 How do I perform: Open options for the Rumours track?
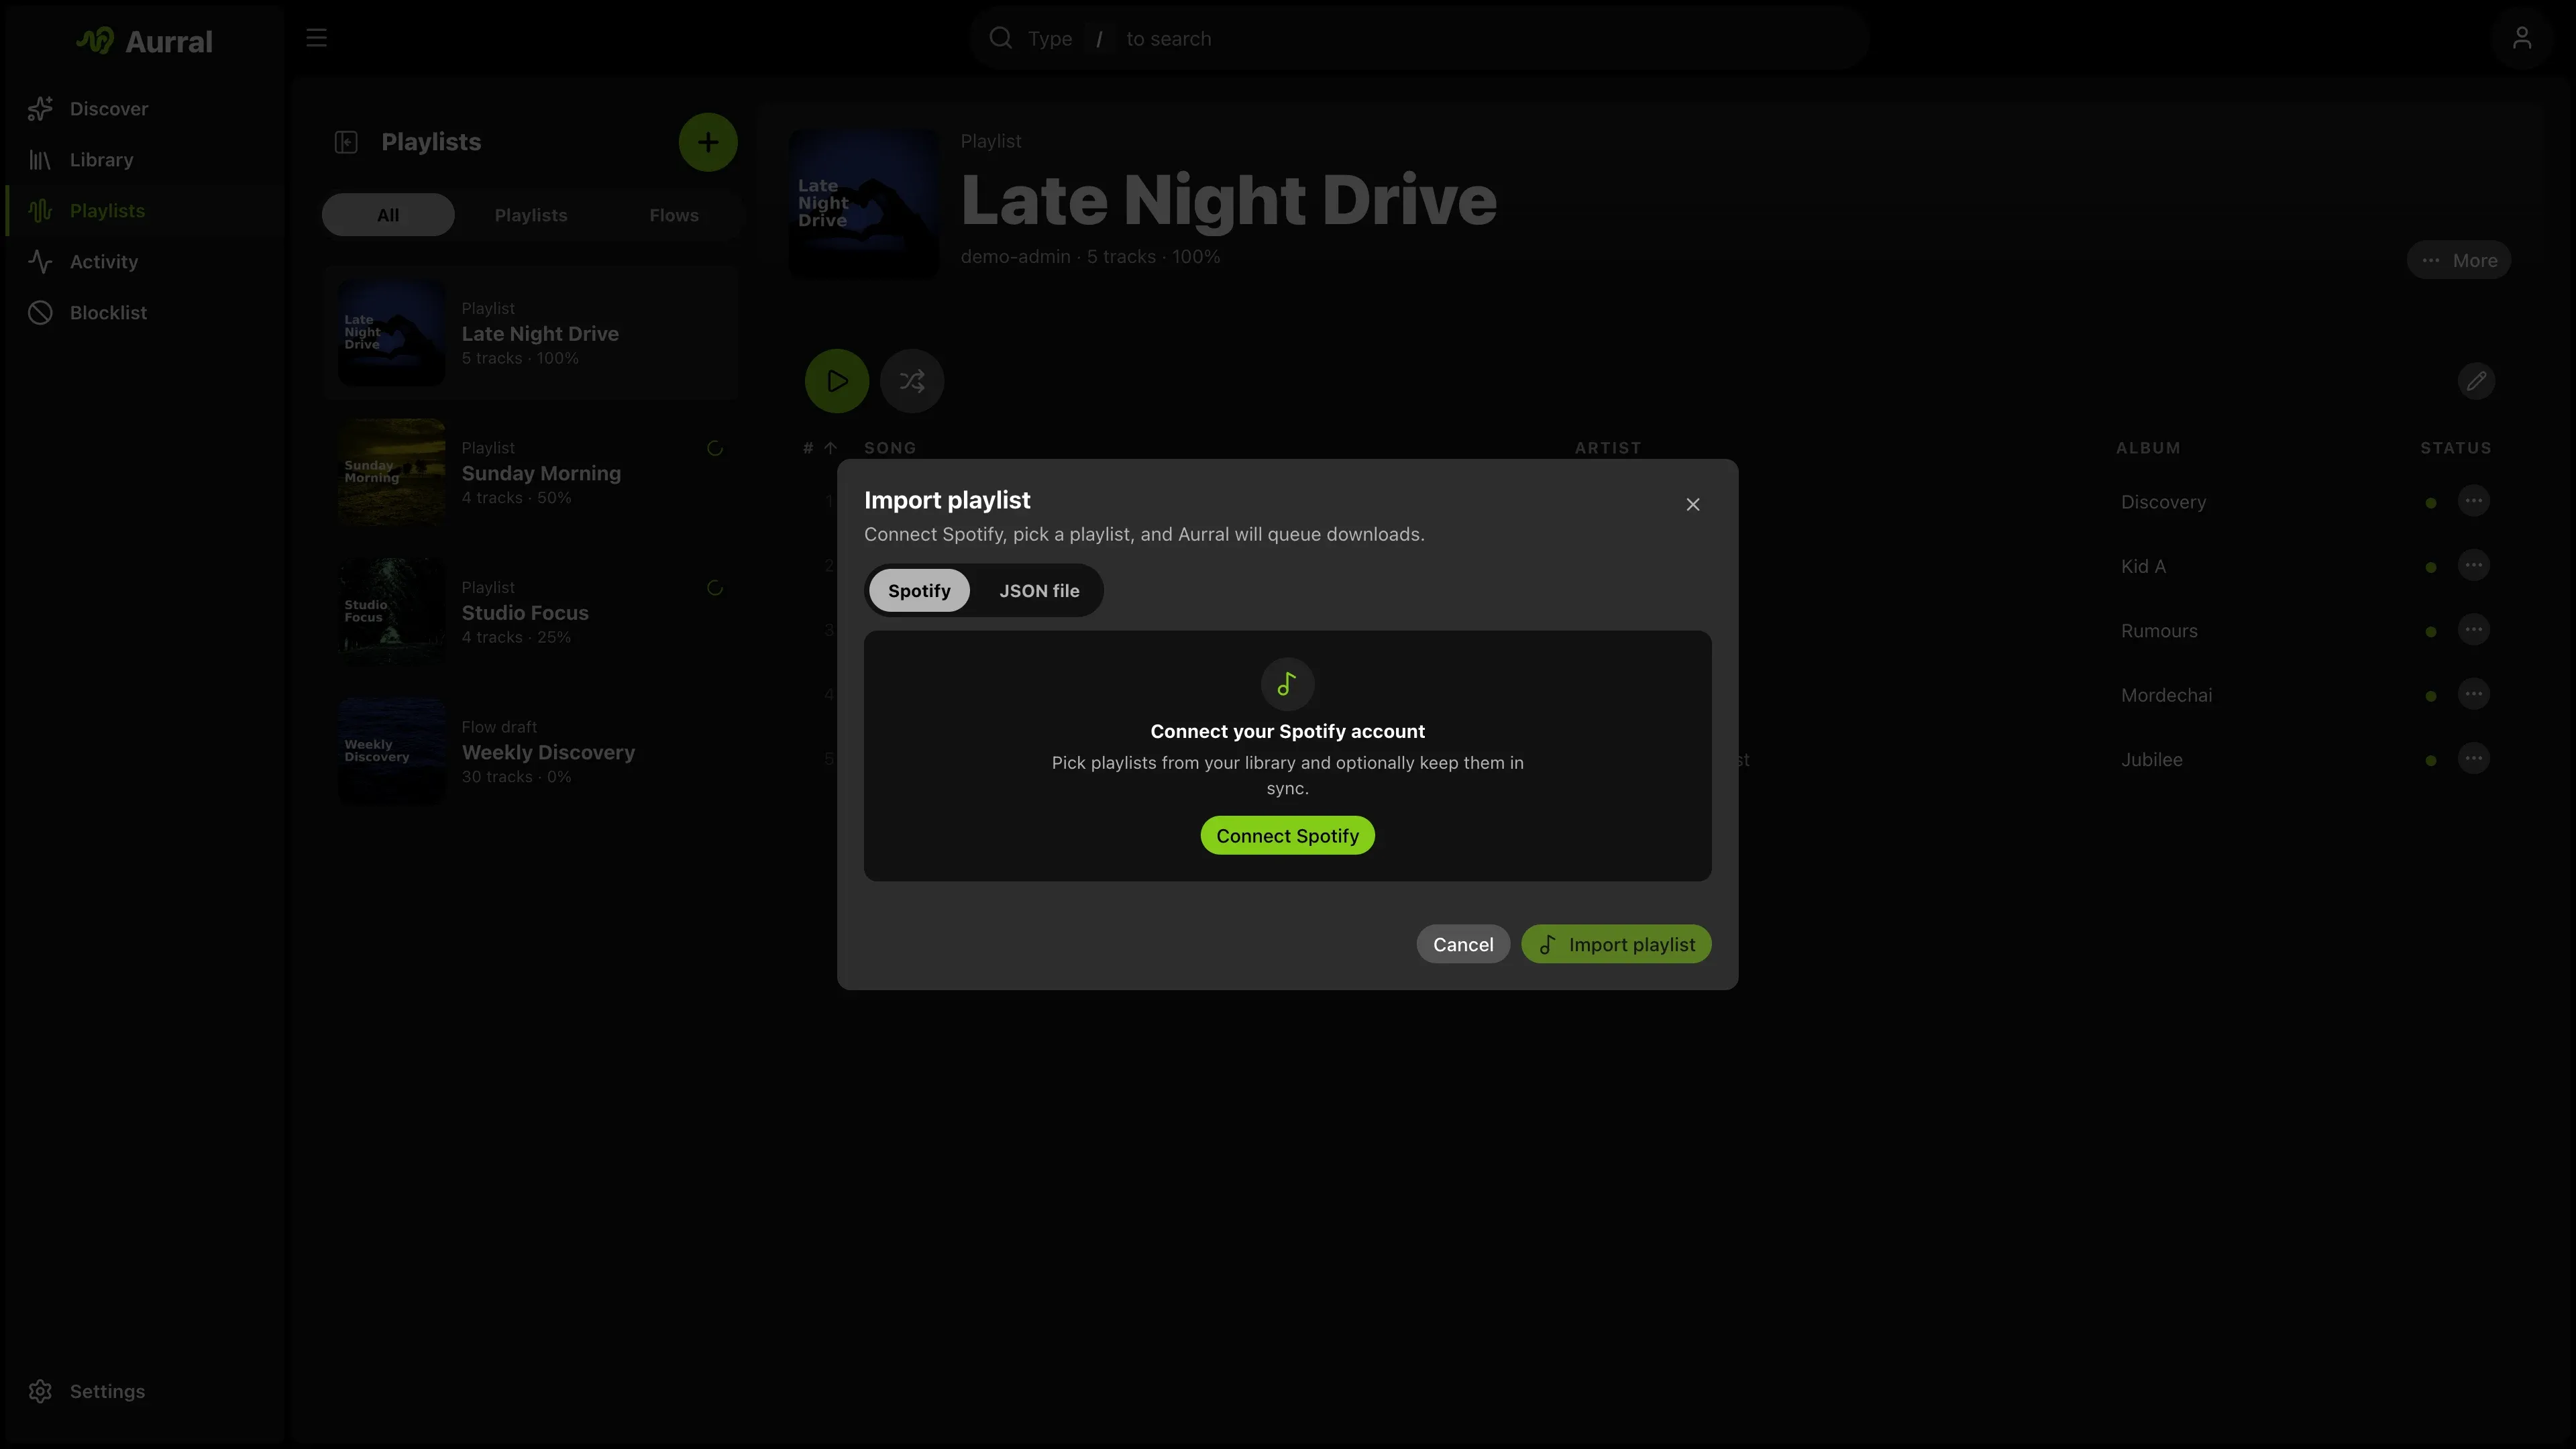[2473, 630]
